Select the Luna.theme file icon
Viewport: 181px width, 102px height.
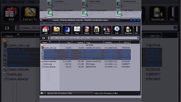[50, 3]
